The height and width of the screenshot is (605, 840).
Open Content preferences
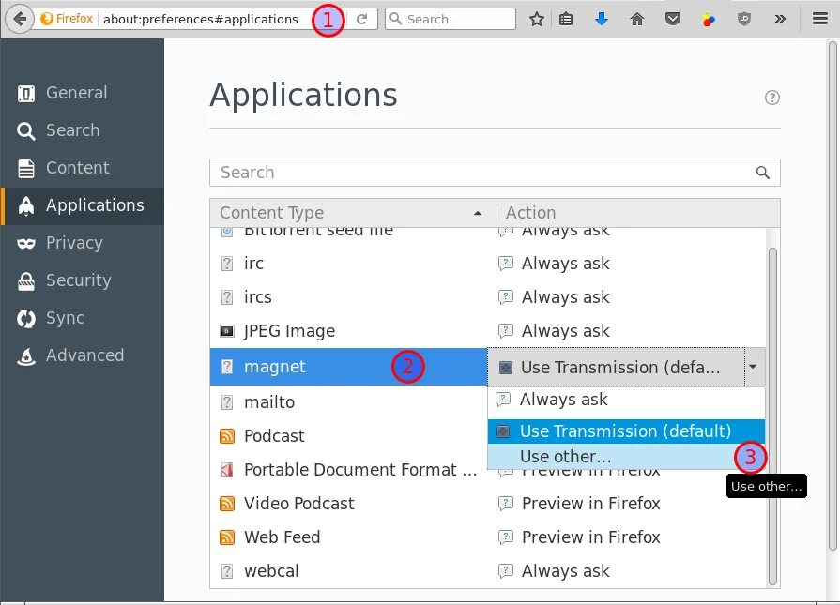[82, 168]
